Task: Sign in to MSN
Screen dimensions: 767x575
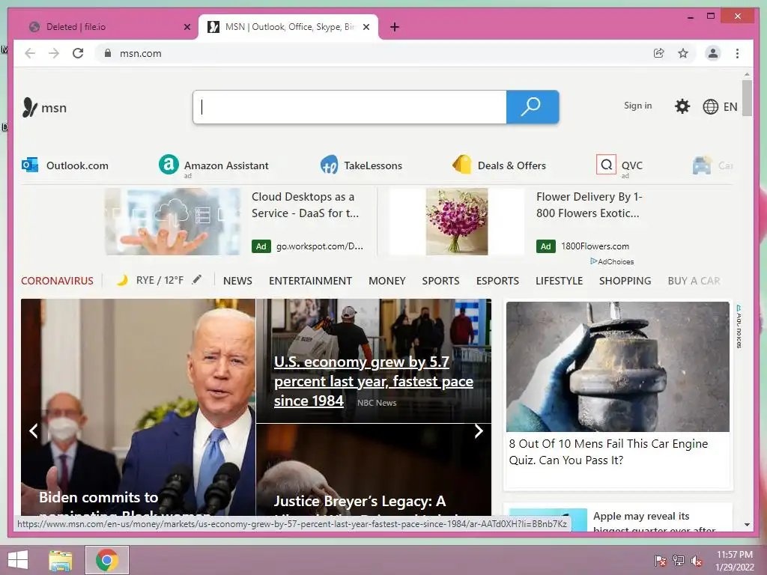Action: pos(637,106)
